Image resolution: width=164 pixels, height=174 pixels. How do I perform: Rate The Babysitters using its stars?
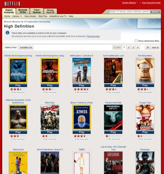(145, 89)
